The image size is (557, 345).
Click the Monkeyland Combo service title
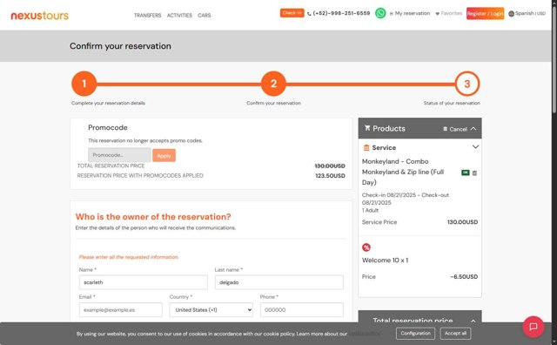point(403,172)
